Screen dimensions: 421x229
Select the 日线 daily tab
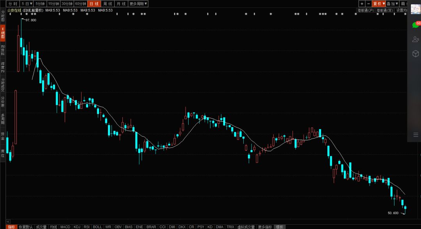[x=94, y=4]
